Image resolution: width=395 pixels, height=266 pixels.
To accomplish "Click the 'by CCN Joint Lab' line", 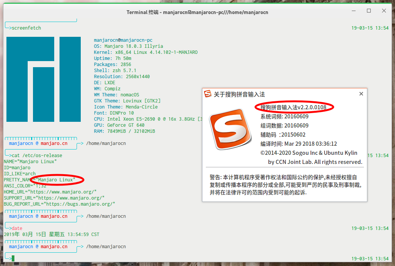I will coord(315,162).
